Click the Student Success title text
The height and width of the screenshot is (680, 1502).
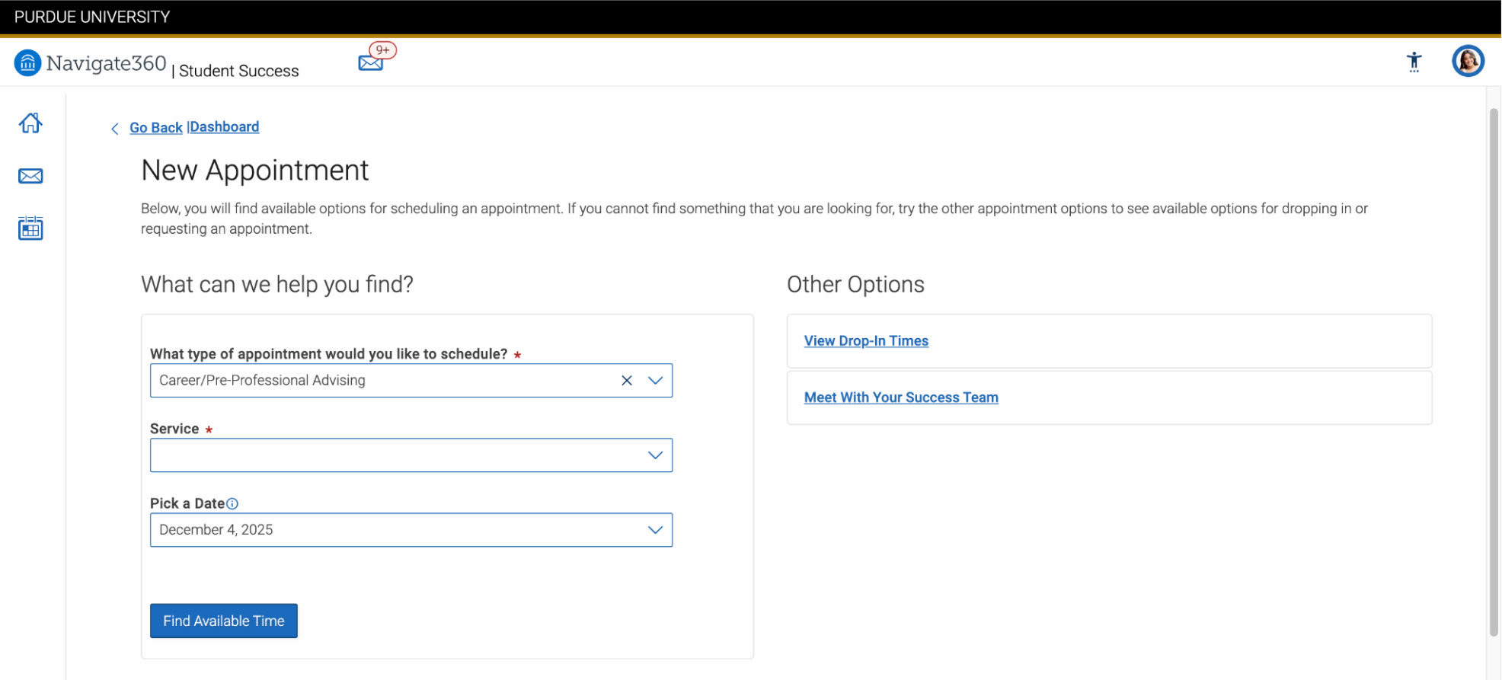239,71
